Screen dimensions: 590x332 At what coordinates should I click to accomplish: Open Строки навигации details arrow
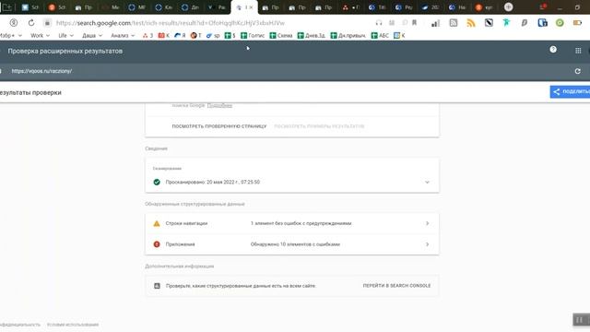click(427, 223)
